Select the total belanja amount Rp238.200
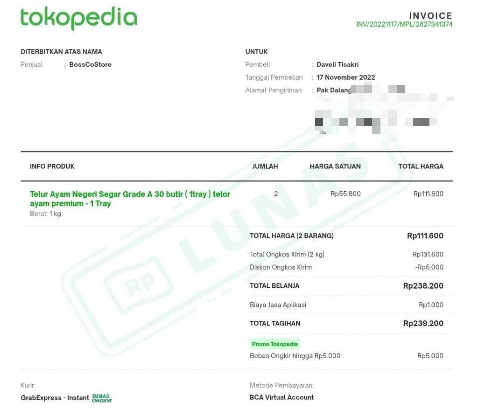The height and width of the screenshot is (416, 478). [423, 286]
